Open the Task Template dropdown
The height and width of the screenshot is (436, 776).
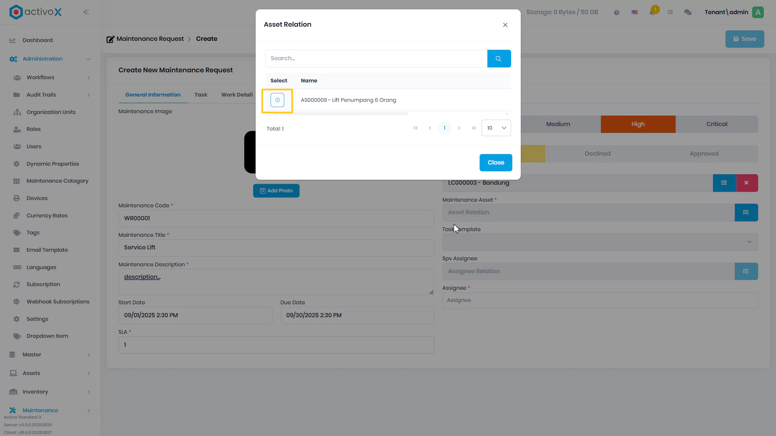click(600, 242)
